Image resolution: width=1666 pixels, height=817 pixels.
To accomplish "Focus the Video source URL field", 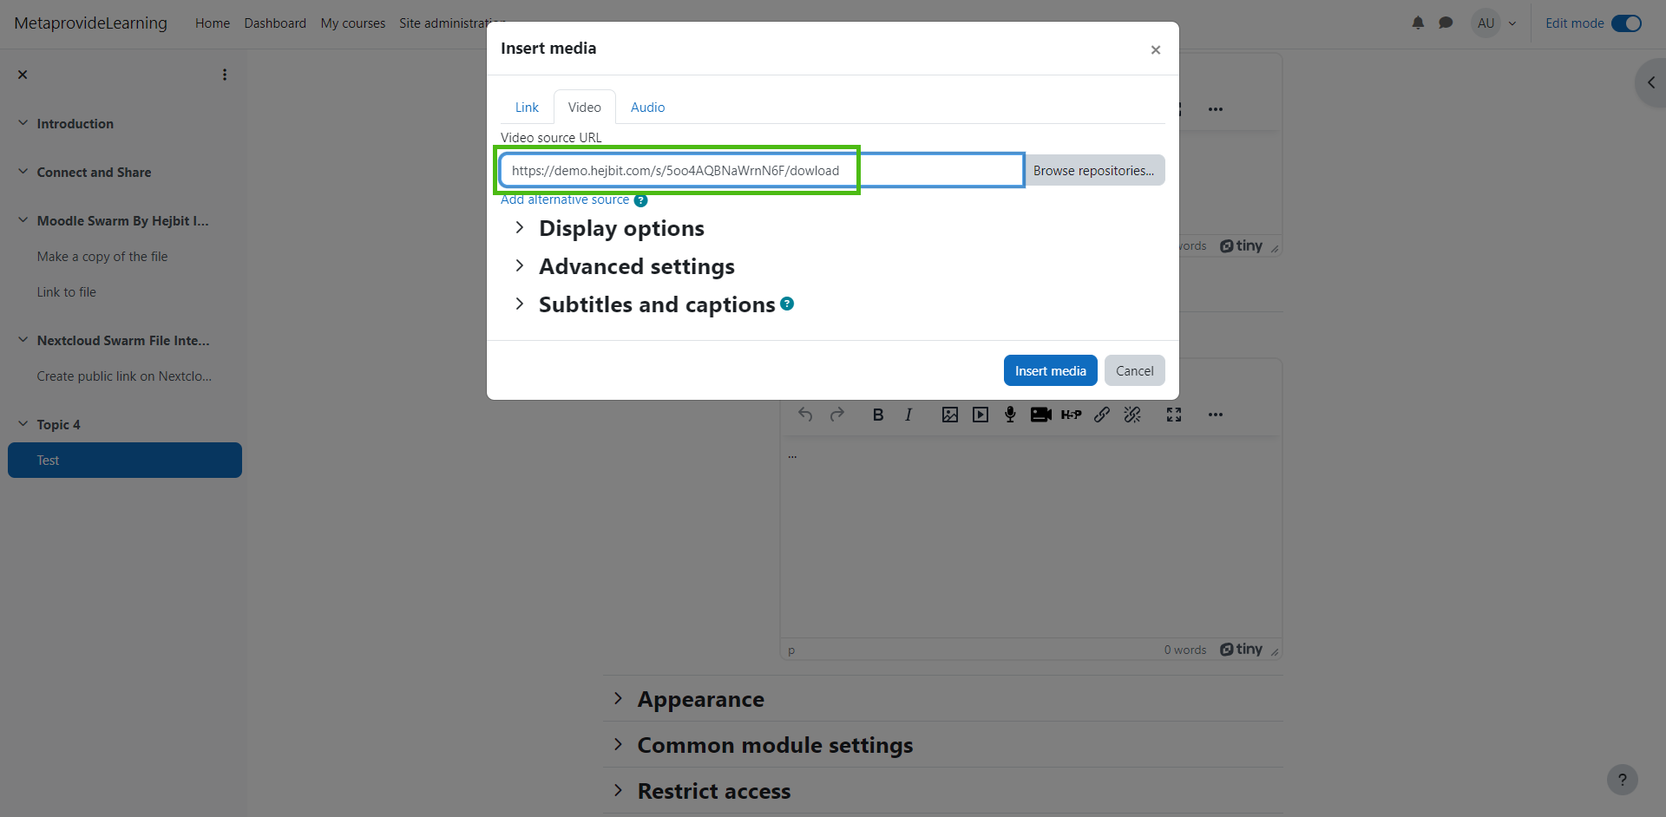I will [762, 171].
